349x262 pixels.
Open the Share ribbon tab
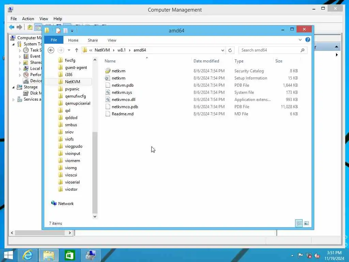(93, 40)
